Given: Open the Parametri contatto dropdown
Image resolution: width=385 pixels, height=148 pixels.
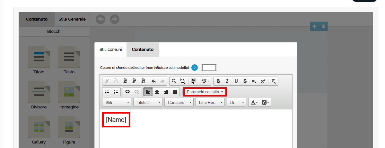Looking at the screenshot, I should 205,92.
